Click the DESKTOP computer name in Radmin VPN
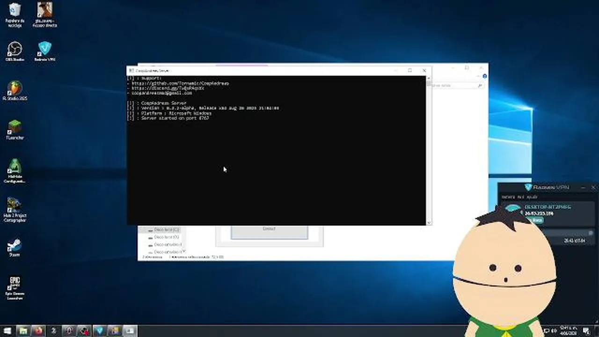Image resolution: width=599 pixels, height=337 pixels. click(548, 207)
